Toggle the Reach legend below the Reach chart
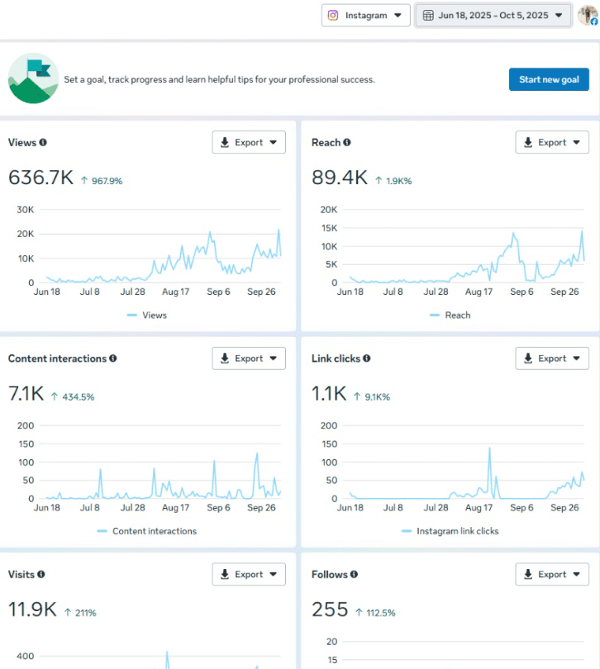Screen dimensions: 600x669 [450, 315]
